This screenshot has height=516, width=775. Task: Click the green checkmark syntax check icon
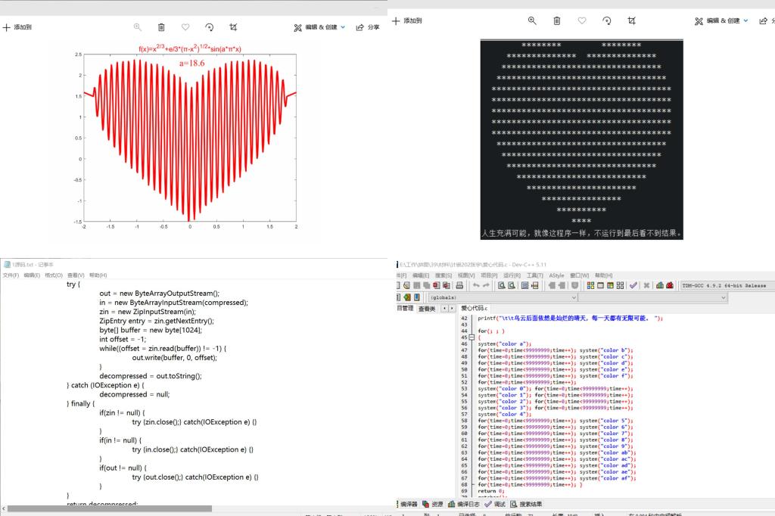[633, 285]
